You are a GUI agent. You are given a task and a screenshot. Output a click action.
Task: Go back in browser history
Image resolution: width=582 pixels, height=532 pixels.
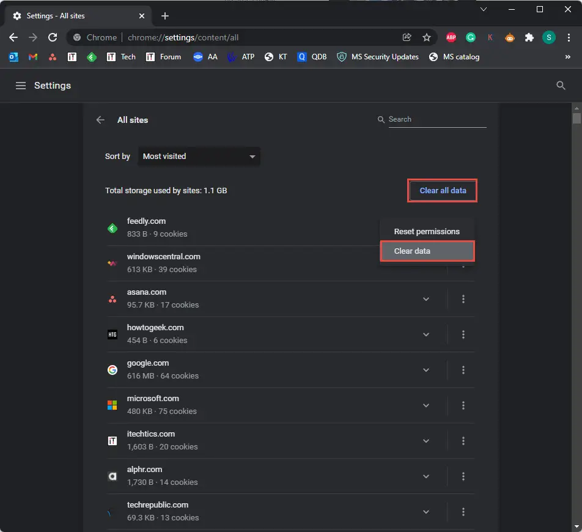(13, 37)
